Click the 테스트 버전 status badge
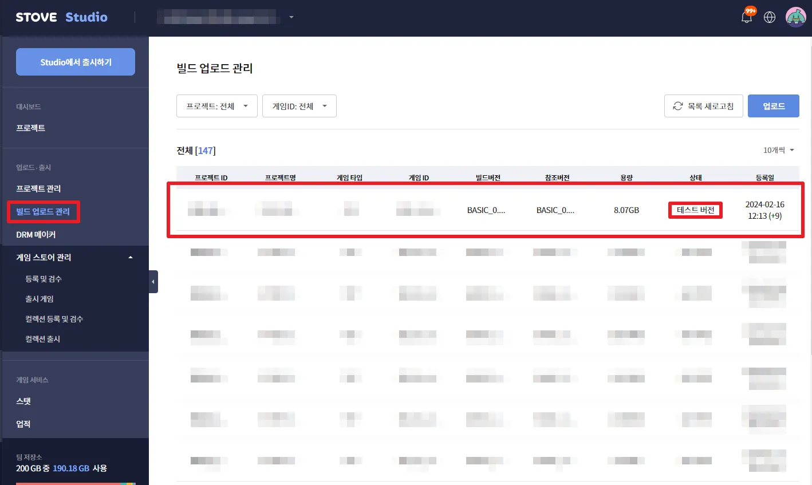Image resolution: width=812 pixels, height=485 pixels. pyautogui.click(x=696, y=210)
